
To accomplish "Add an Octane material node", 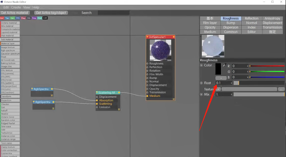I will (10, 23).
